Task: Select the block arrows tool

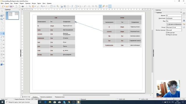Action: pos(2,51)
